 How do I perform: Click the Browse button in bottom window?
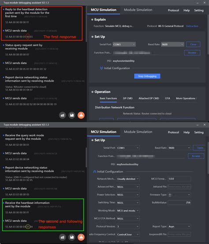(196, 156)
